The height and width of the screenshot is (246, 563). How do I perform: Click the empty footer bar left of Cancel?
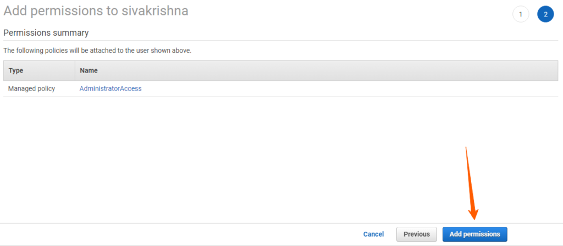[x=180, y=234]
